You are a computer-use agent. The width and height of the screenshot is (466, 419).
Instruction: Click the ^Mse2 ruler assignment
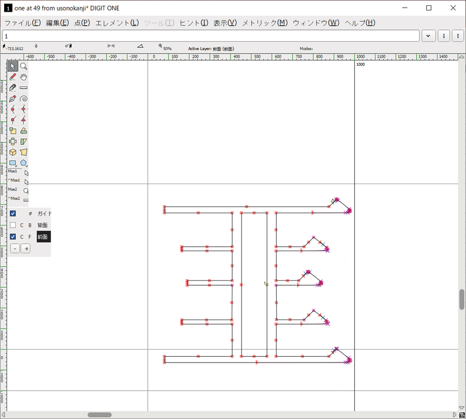[18, 199]
